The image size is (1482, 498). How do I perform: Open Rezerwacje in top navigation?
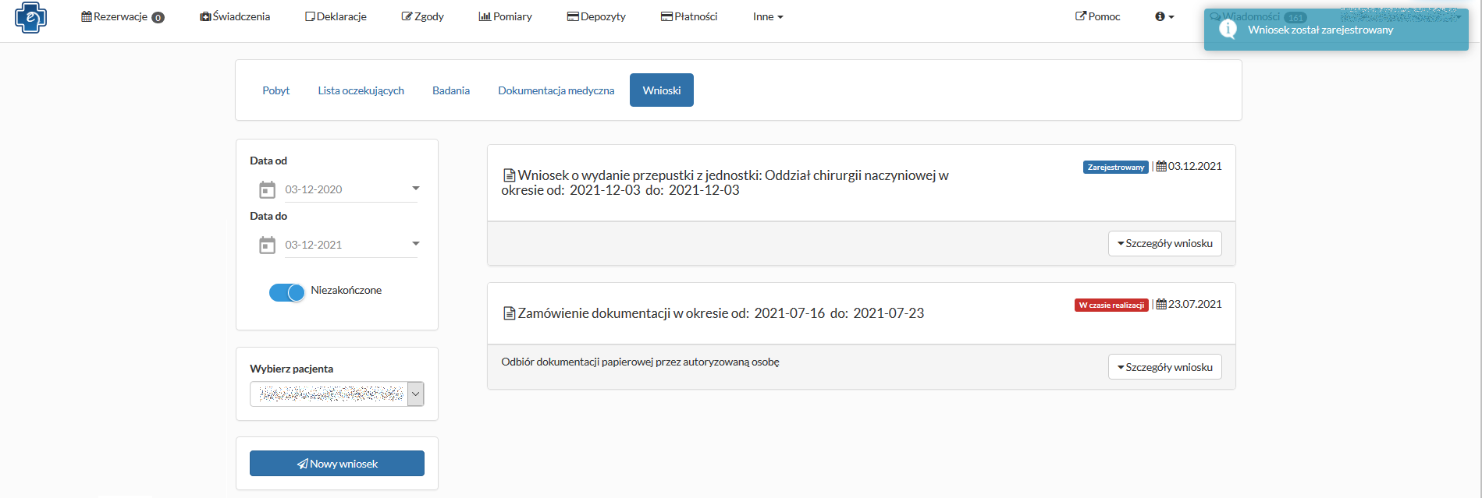coord(122,16)
